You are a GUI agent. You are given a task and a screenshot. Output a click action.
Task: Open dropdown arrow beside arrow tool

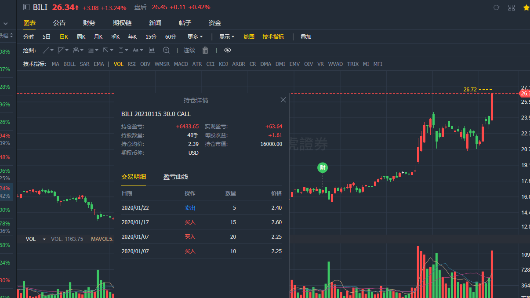click(x=112, y=51)
